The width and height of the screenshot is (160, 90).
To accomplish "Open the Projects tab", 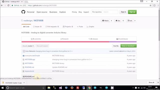I will pyautogui.click(x=68, y=27).
